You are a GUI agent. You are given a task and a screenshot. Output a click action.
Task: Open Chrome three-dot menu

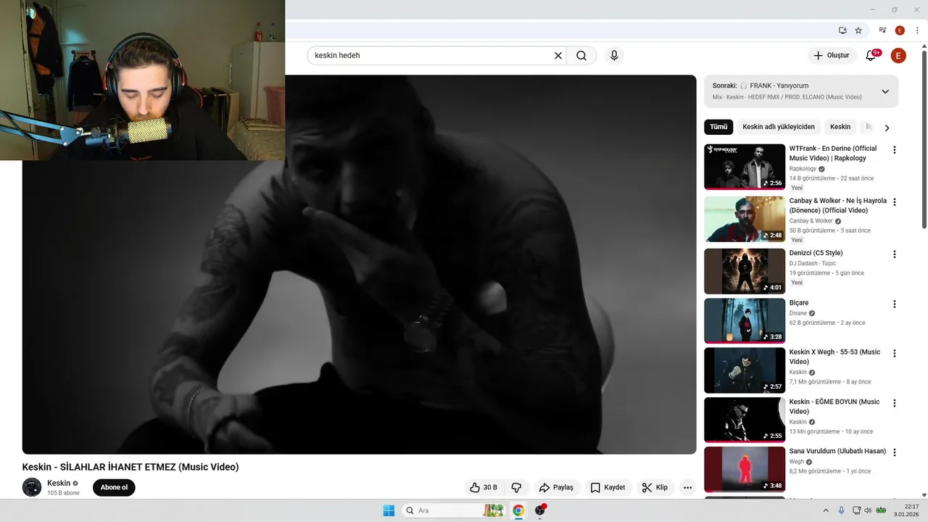point(917,30)
